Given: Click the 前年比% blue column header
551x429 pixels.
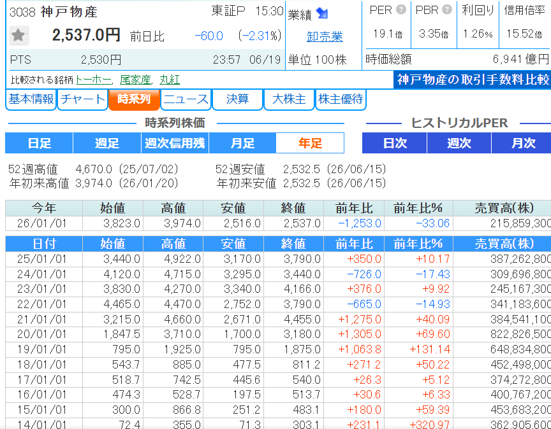Looking at the screenshot, I should coord(418,244).
